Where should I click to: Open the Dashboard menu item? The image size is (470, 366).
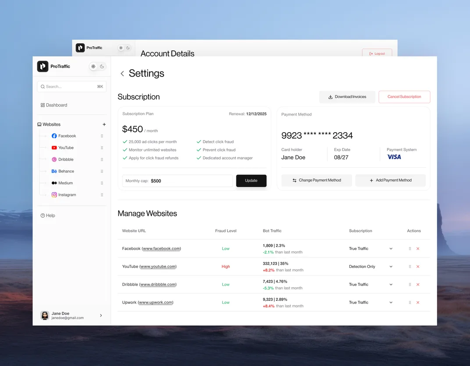coord(54,105)
